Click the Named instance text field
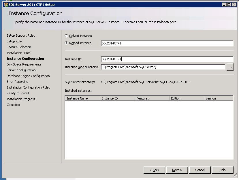 click(167, 43)
